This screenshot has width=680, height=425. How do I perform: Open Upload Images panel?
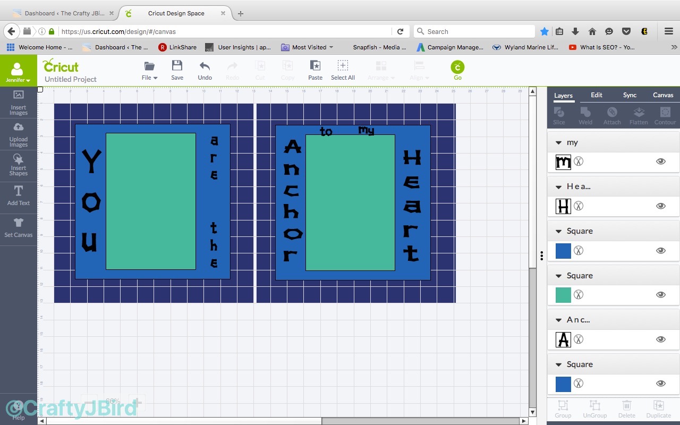pos(18,134)
